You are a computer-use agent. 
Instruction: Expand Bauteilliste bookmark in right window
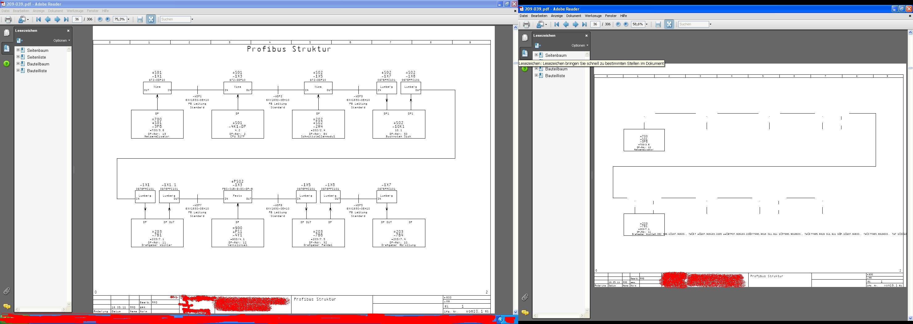click(x=536, y=75)
